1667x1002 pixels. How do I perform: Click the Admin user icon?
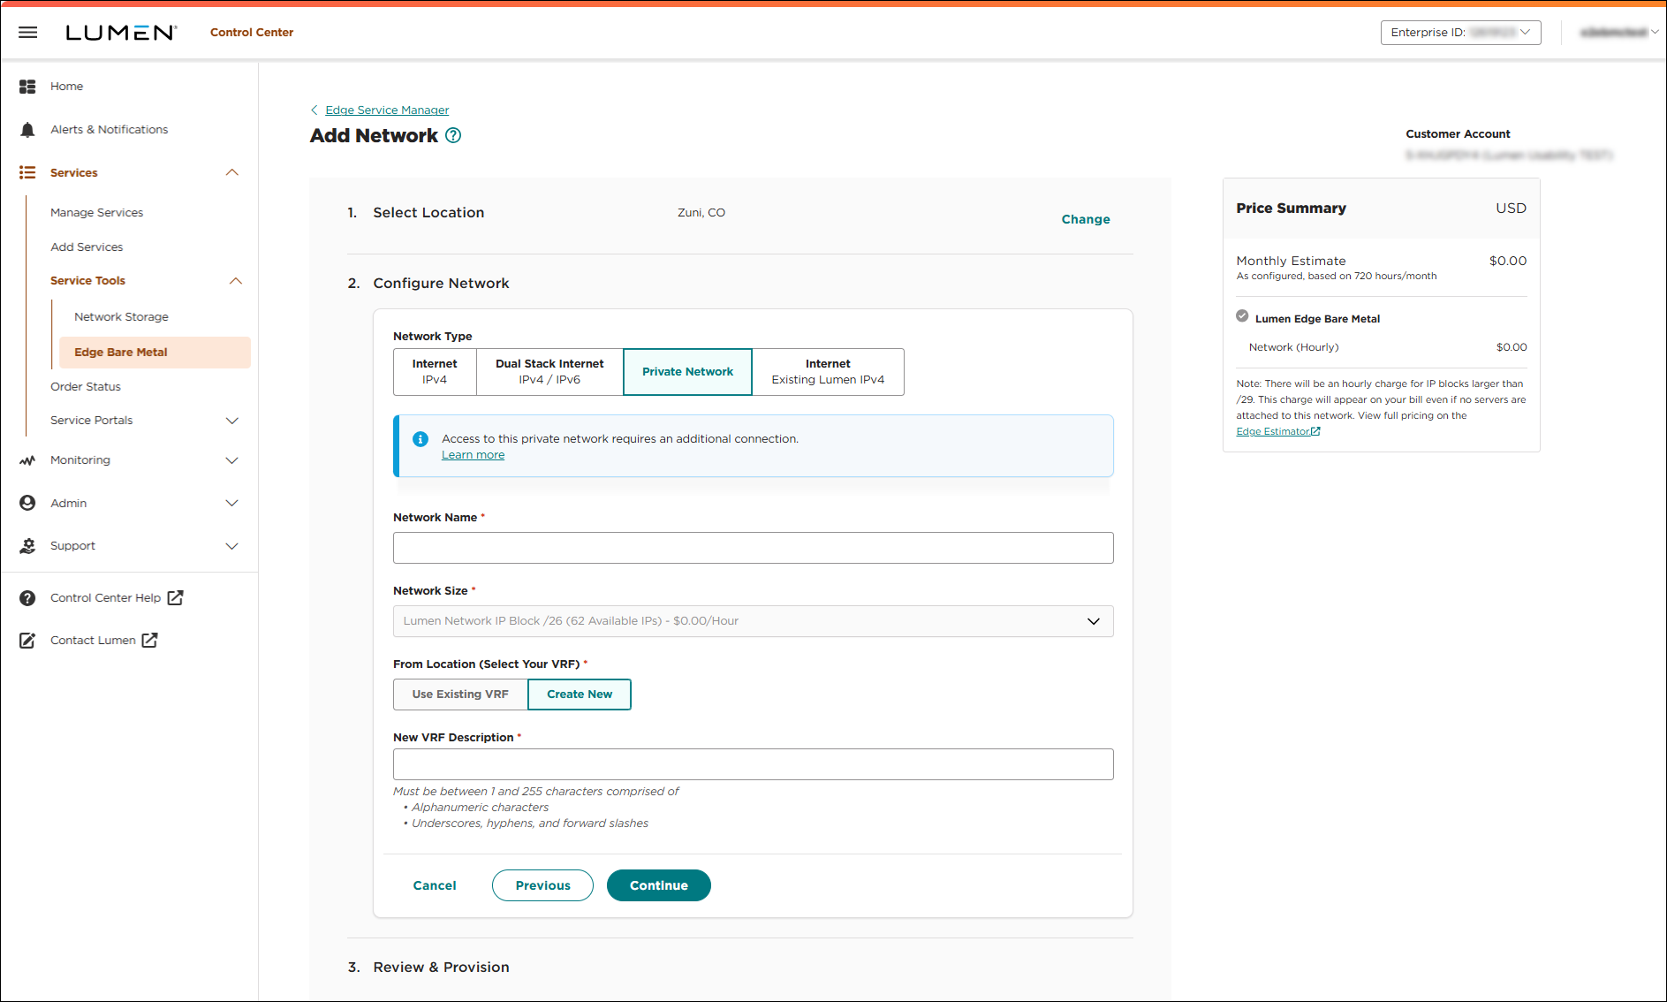pyautogui.click(x=27, y=503)
